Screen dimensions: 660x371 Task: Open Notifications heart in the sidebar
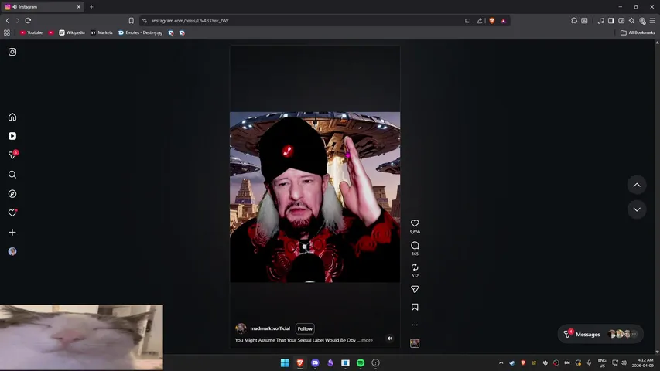tap(12, 213)
